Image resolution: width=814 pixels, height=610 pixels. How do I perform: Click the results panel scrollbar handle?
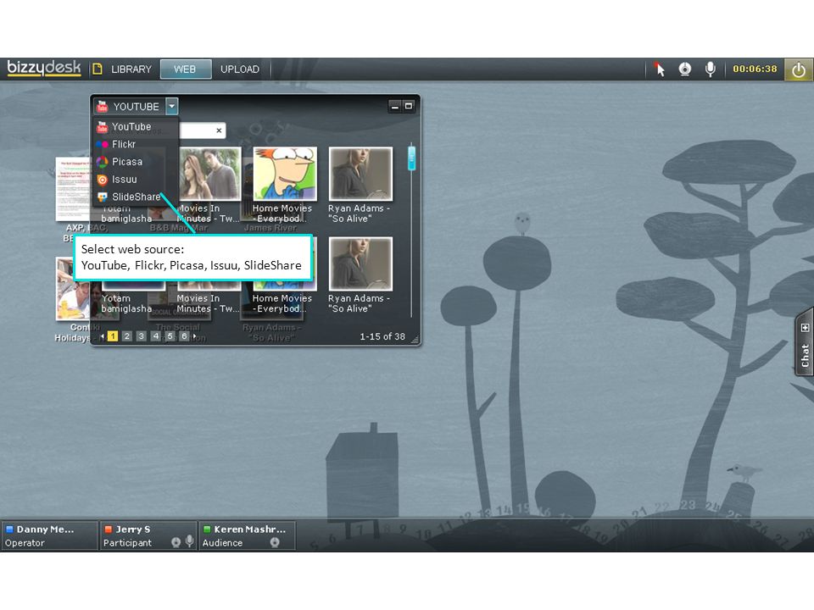pos(412,158)
